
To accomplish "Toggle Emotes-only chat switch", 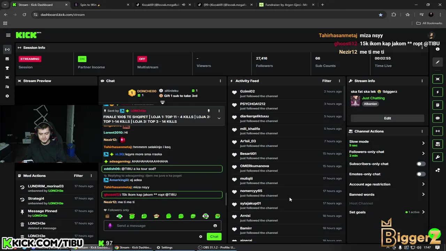I will (x=421, y=174).
